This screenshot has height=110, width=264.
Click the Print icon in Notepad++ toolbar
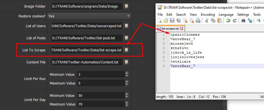click(x=198, y=21)
